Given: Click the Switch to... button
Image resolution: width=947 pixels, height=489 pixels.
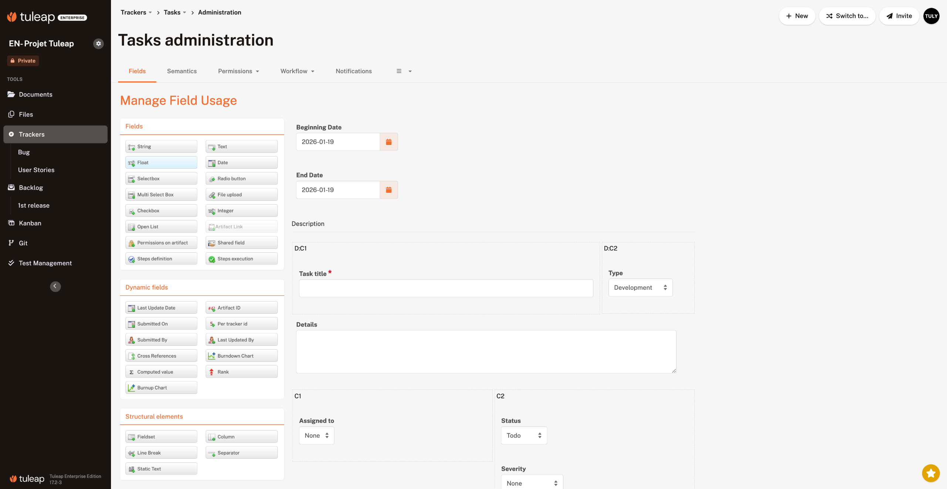Looking at the screenshot, I should coord(847,16).
